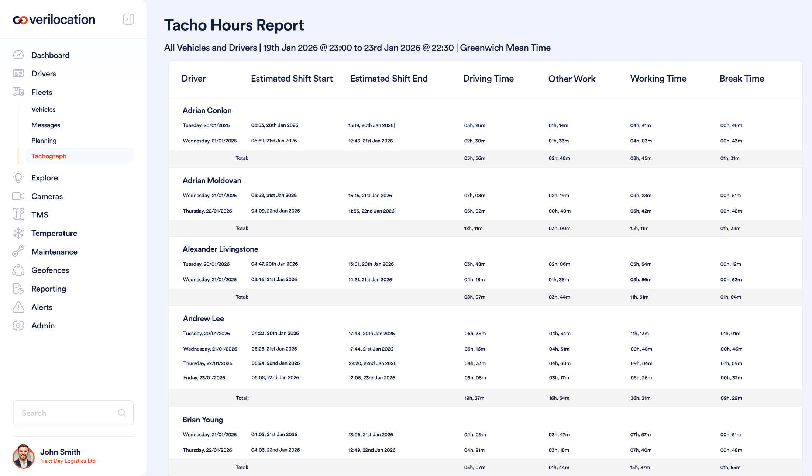Click the Drivers ID card icon
Image resolution: width=812 pixels, height=476 pixels.
pos(18,73)
